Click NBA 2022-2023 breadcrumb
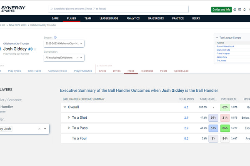The width and height of the screenshot is (250, 166). point(17,25)
